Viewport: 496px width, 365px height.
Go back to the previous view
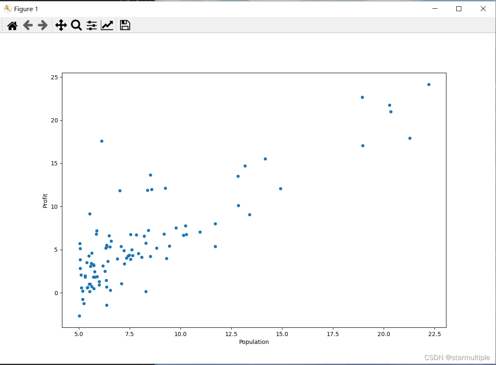[28, 26]
